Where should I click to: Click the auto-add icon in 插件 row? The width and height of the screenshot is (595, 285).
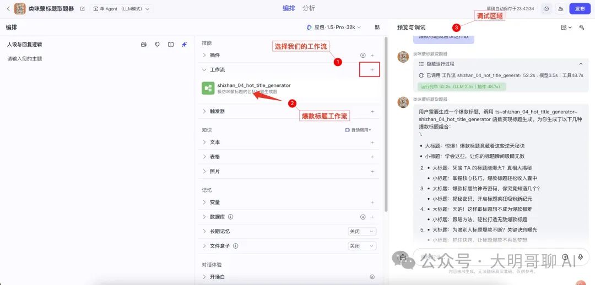point(363,56)
